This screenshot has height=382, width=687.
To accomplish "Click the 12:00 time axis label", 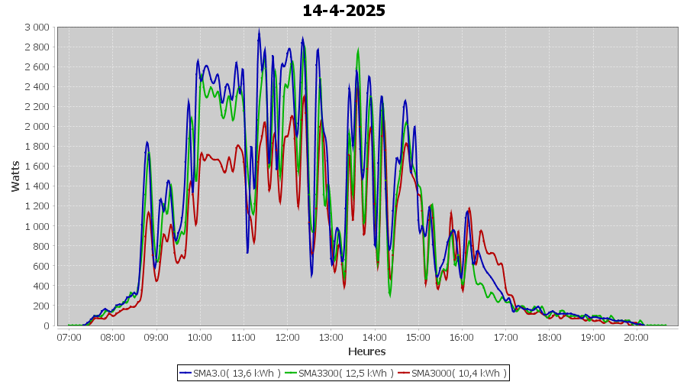I will pyautogui.click(x=288, y=337).
